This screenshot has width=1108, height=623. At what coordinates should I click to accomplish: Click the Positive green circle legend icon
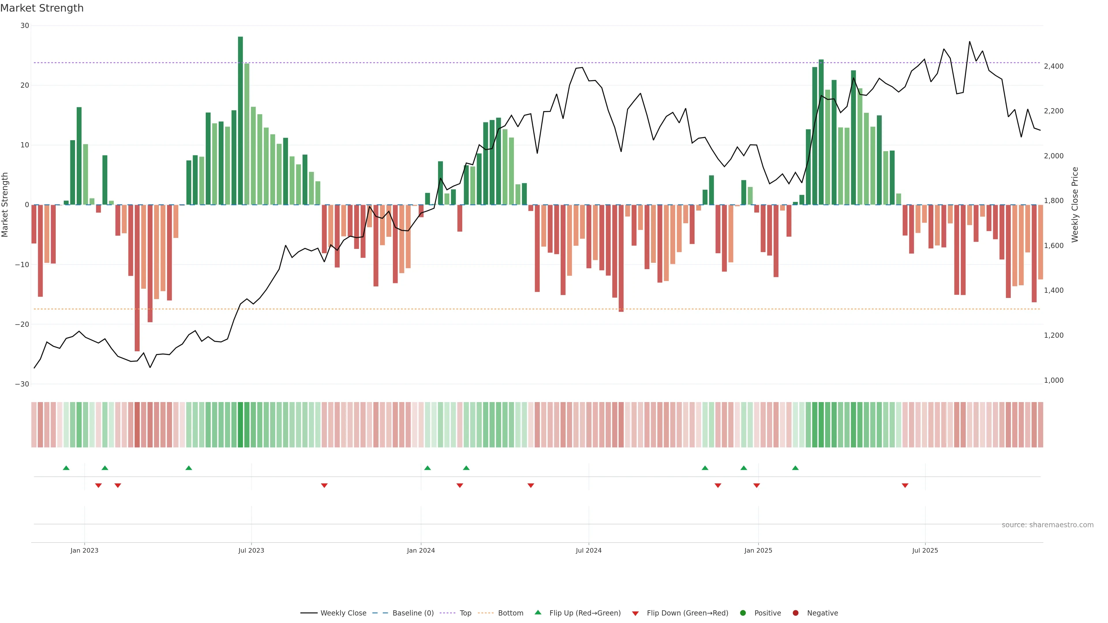(743, 613)
